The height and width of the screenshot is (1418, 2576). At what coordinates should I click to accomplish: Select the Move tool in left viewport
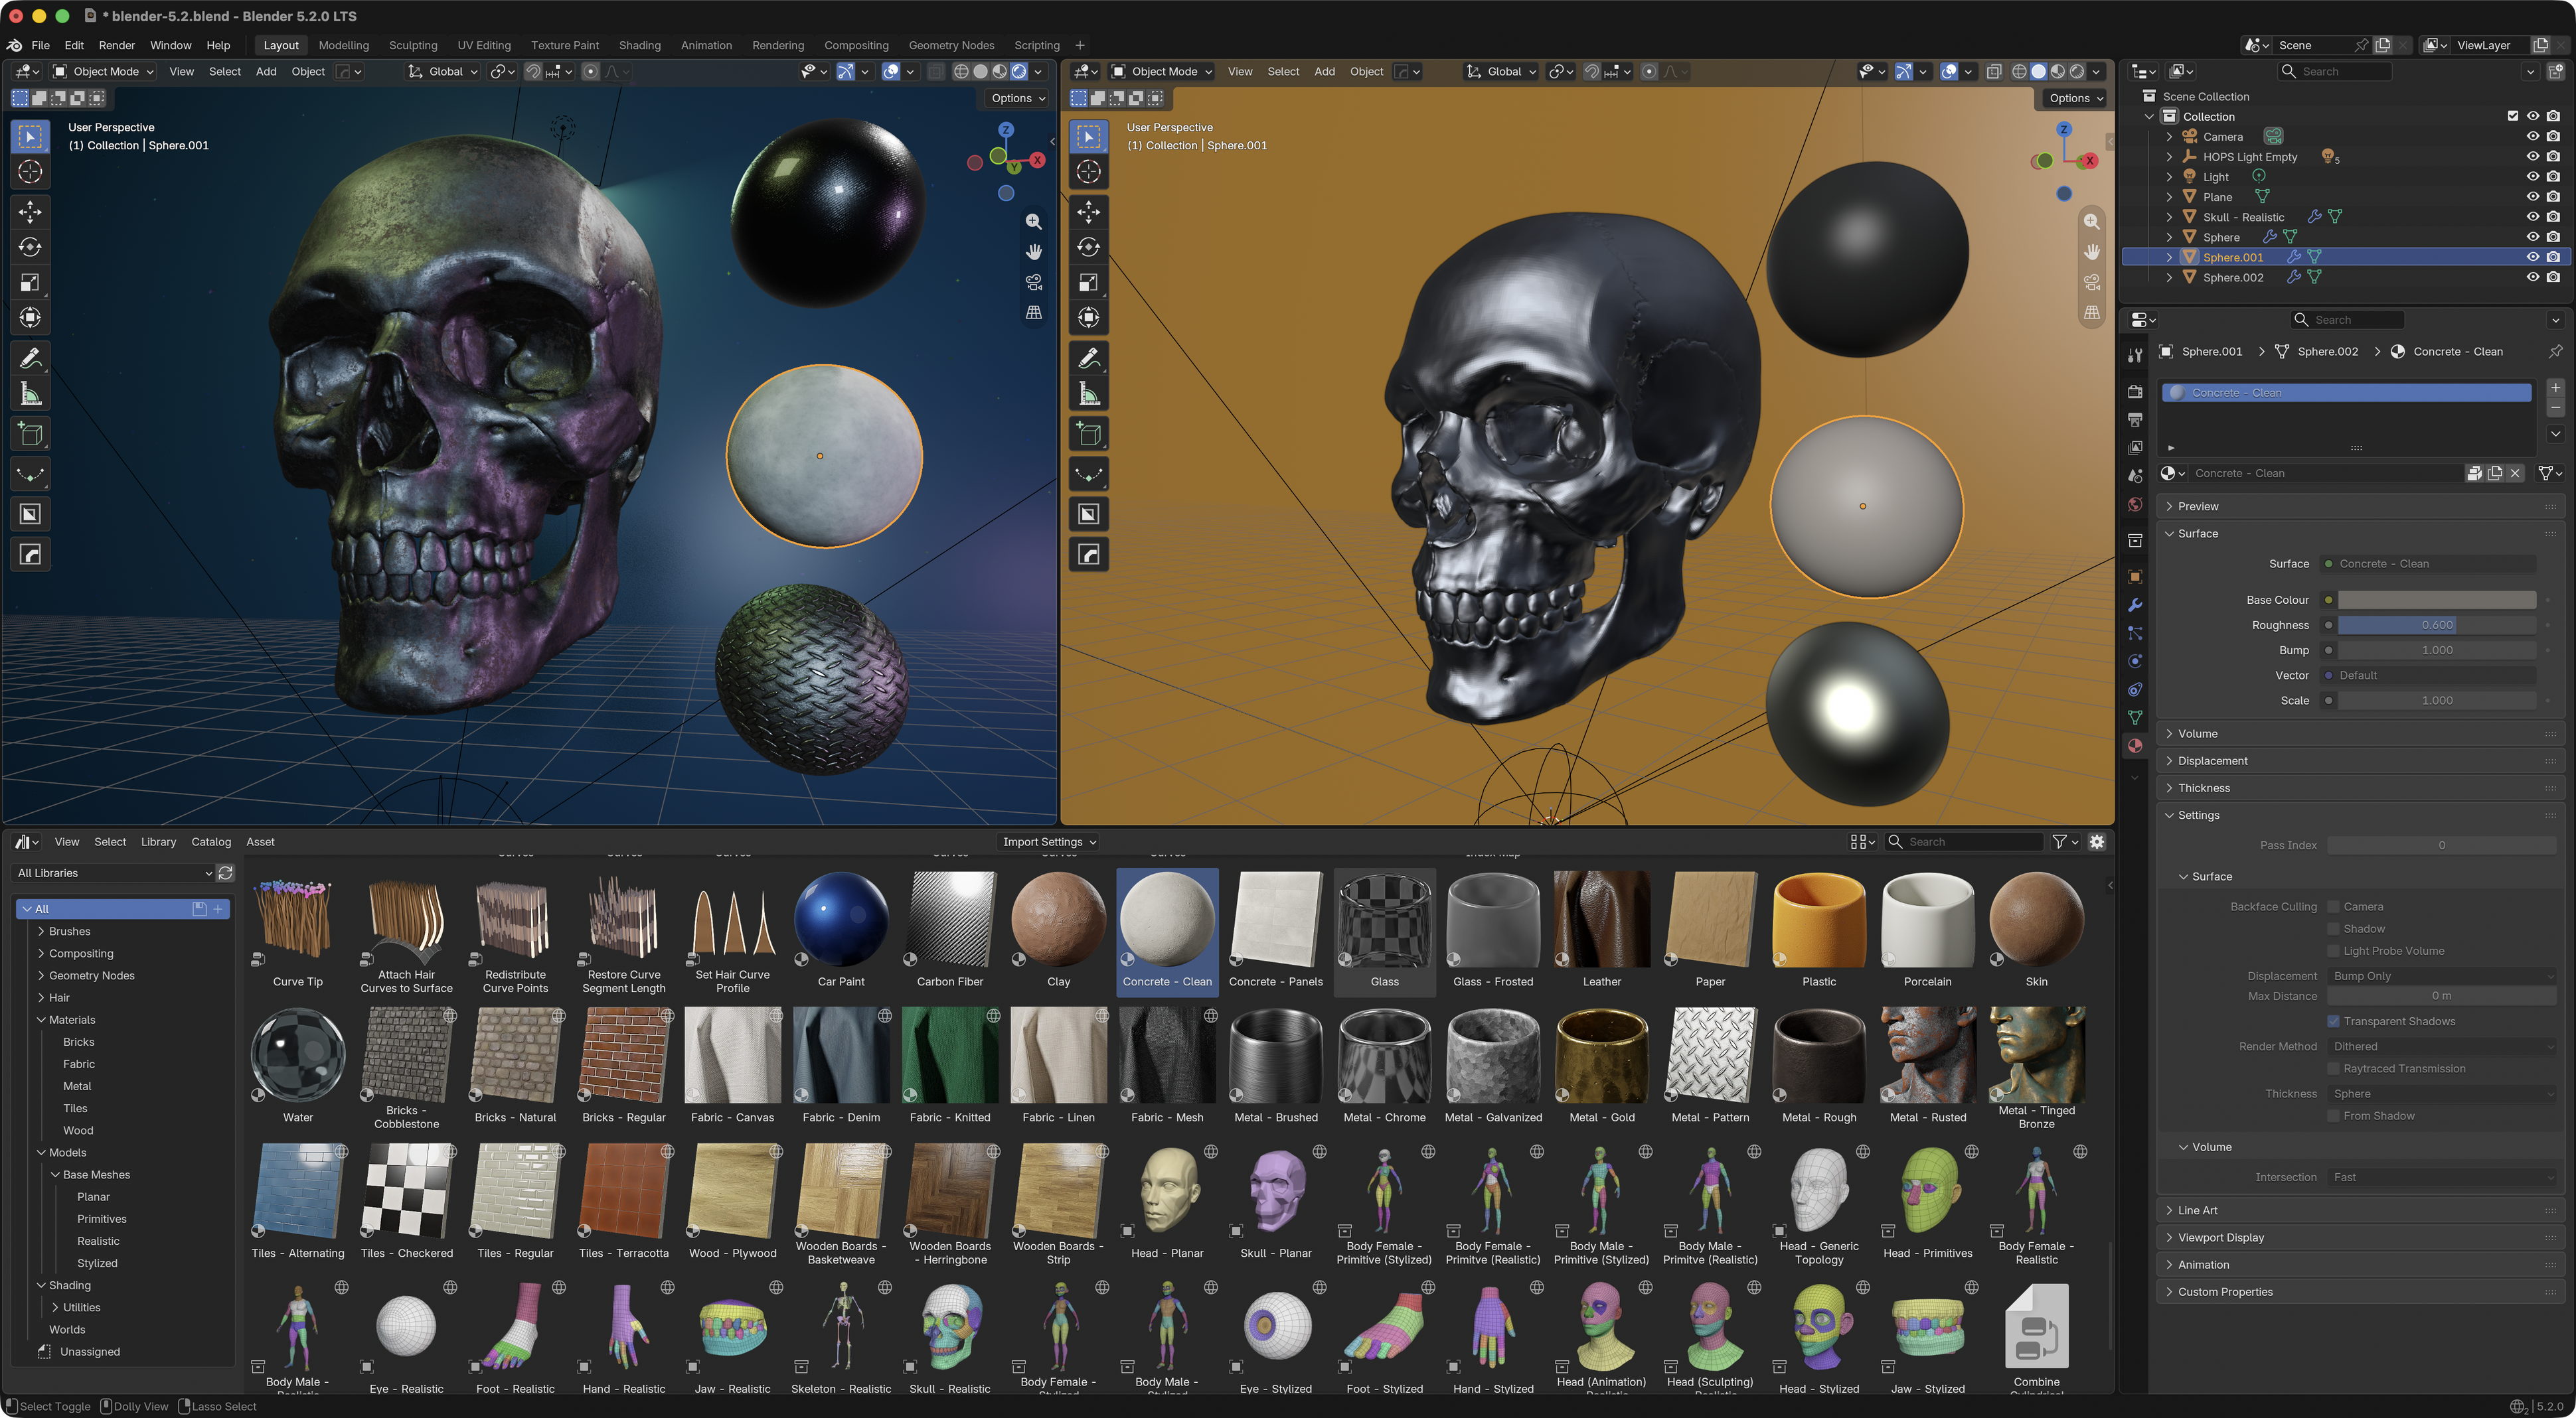30,212
